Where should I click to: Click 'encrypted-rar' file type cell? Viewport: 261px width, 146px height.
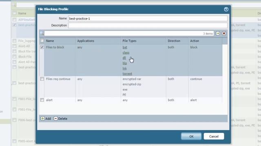pos(132,79)
